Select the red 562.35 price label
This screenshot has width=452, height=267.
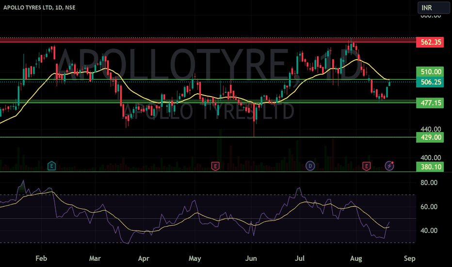click(x=430, y=42)
